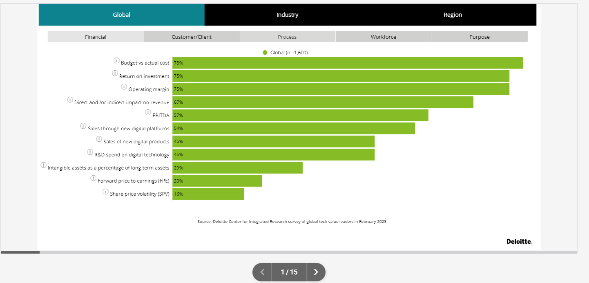Viewport: 589px width, 283px height.
Task: Switch to the Industry tab
Action: coord(287,15)
